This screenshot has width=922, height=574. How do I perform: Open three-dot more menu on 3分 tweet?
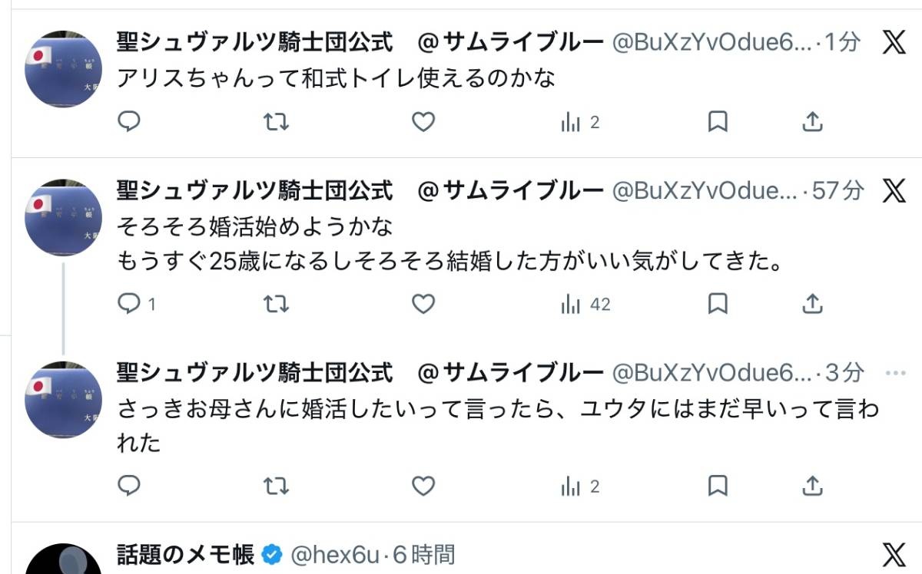pyautogui.click(x=896, y=373)
